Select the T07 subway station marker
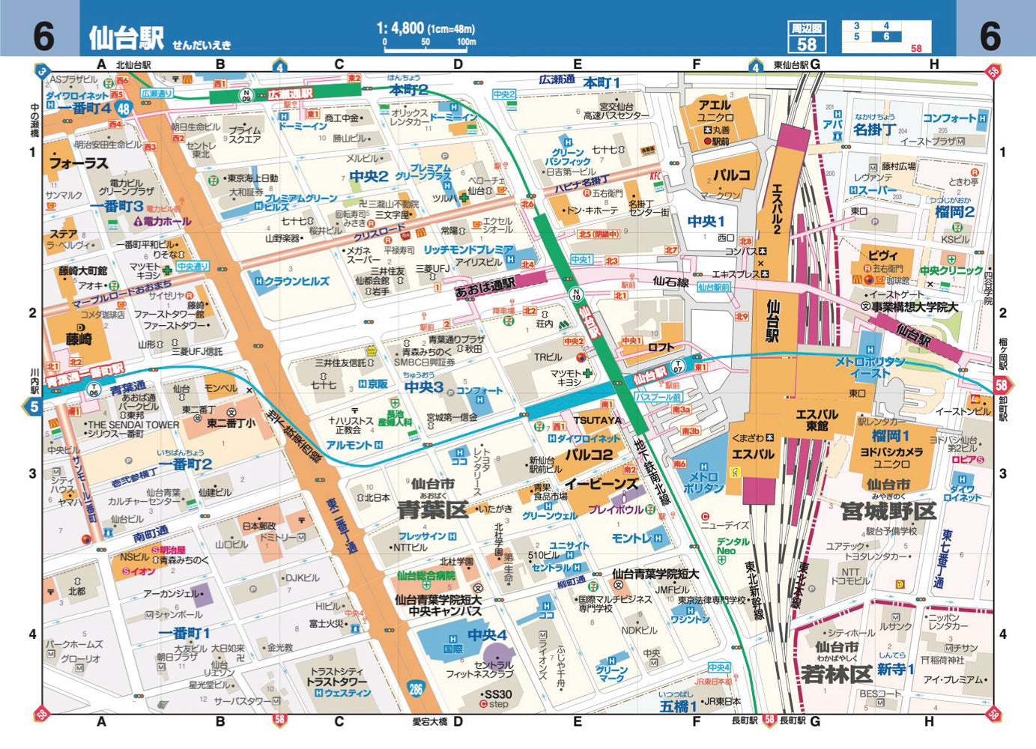This screenshot has height=749, width=1036. (x=678, y=366)
